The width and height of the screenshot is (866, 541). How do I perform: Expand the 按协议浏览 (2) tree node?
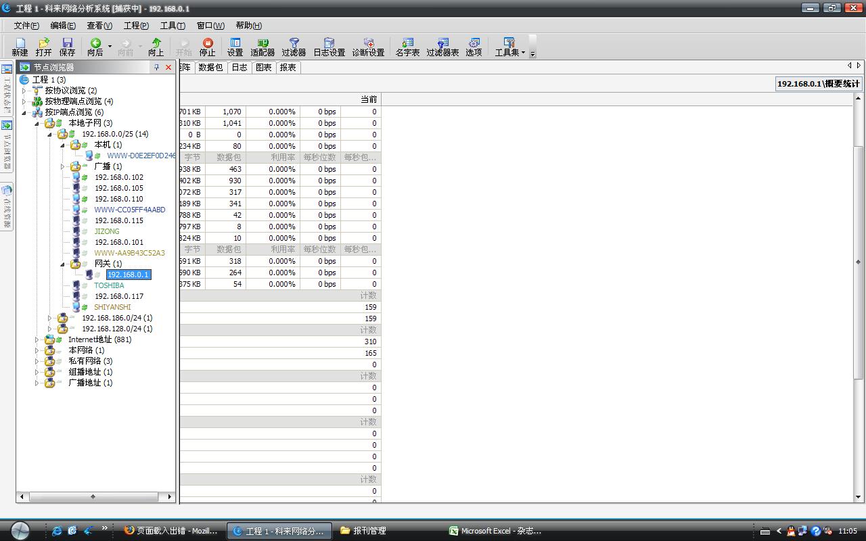[24, 91]
